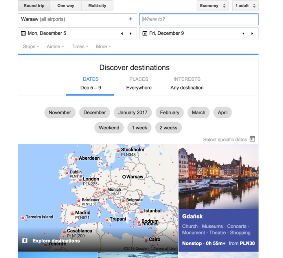This screenshot has height=258, width=283.
Task: Go to previous departure date arrow
Action: click(x=122, y=33)
